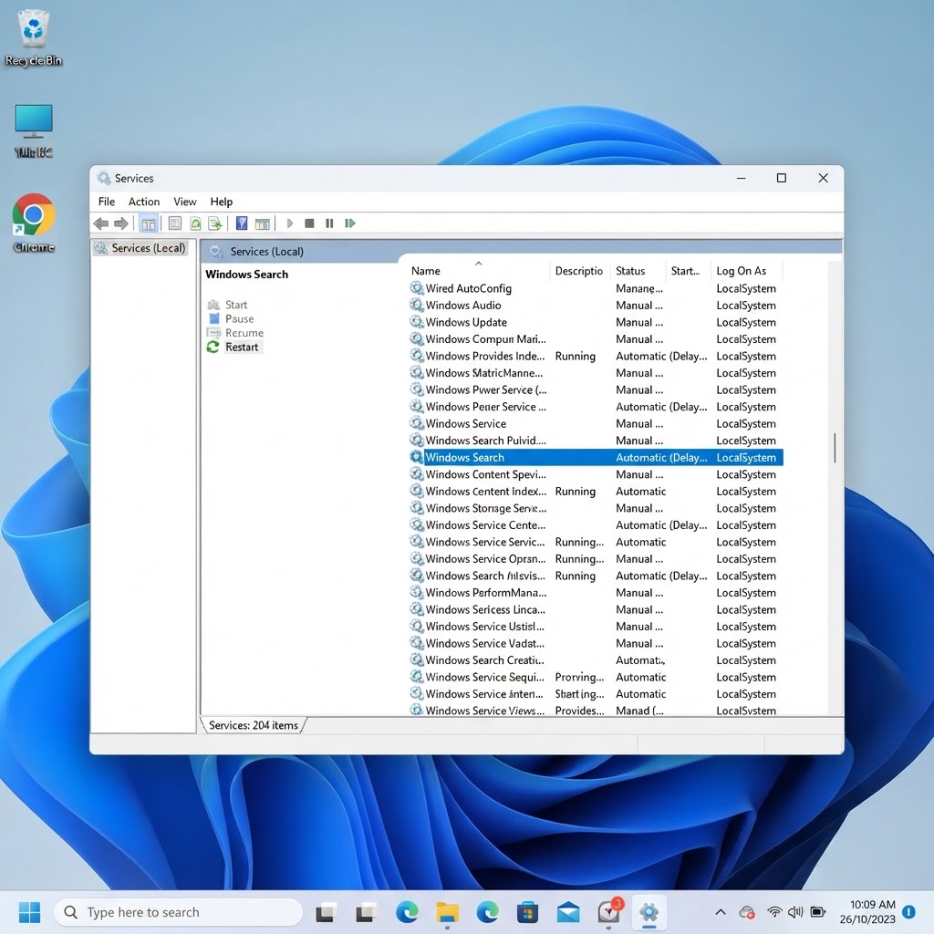Click gear icon beside Windows Update
This screenshot has width=934, height=934.
point(416,322)
